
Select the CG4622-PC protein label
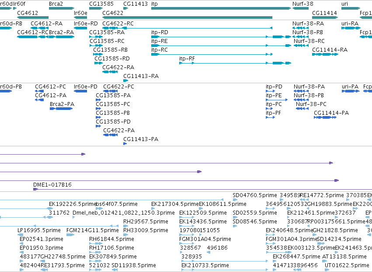coord(118,87)
